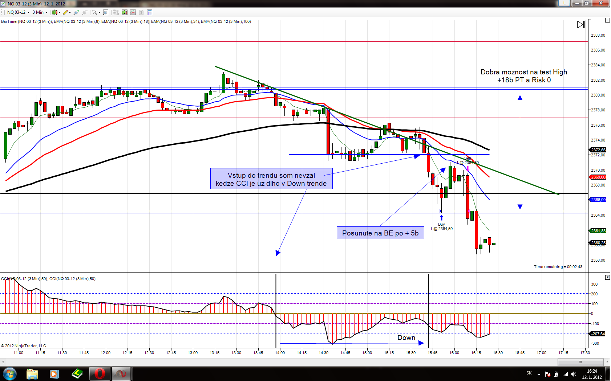Image resolution: width=611 pixels, height=381 pixels.
Task: Switch to Opera browser on the taskbar
Action: click(x=100, y=374)
